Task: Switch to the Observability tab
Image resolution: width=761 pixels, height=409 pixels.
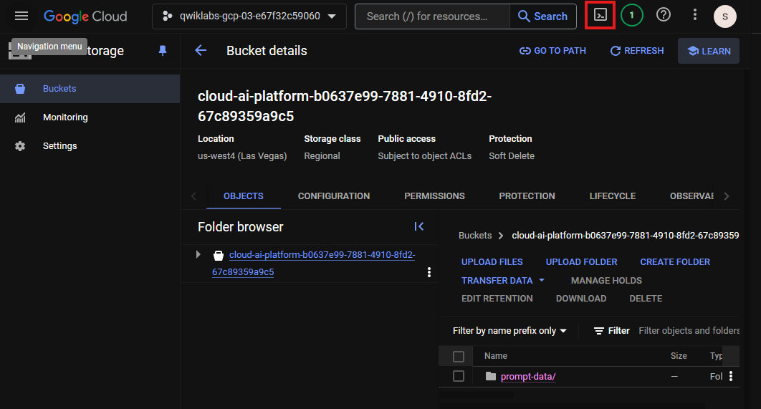Action: click(691, 196)
